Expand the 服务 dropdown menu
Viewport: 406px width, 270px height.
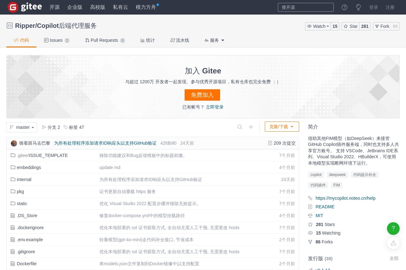[x=214, y=40]
